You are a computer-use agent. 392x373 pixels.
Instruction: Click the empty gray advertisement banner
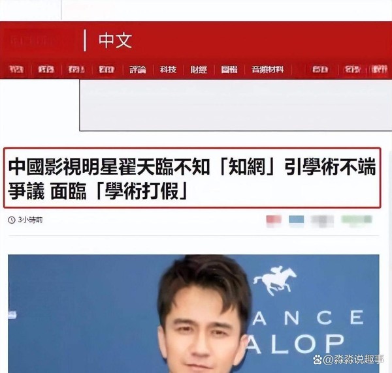coord(235,105)
